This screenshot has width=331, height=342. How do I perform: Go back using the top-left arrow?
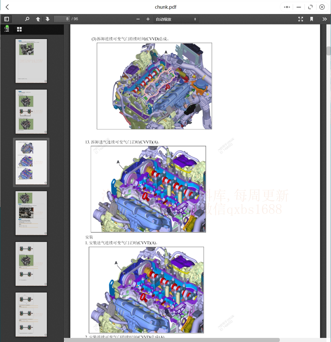point(7,7)
